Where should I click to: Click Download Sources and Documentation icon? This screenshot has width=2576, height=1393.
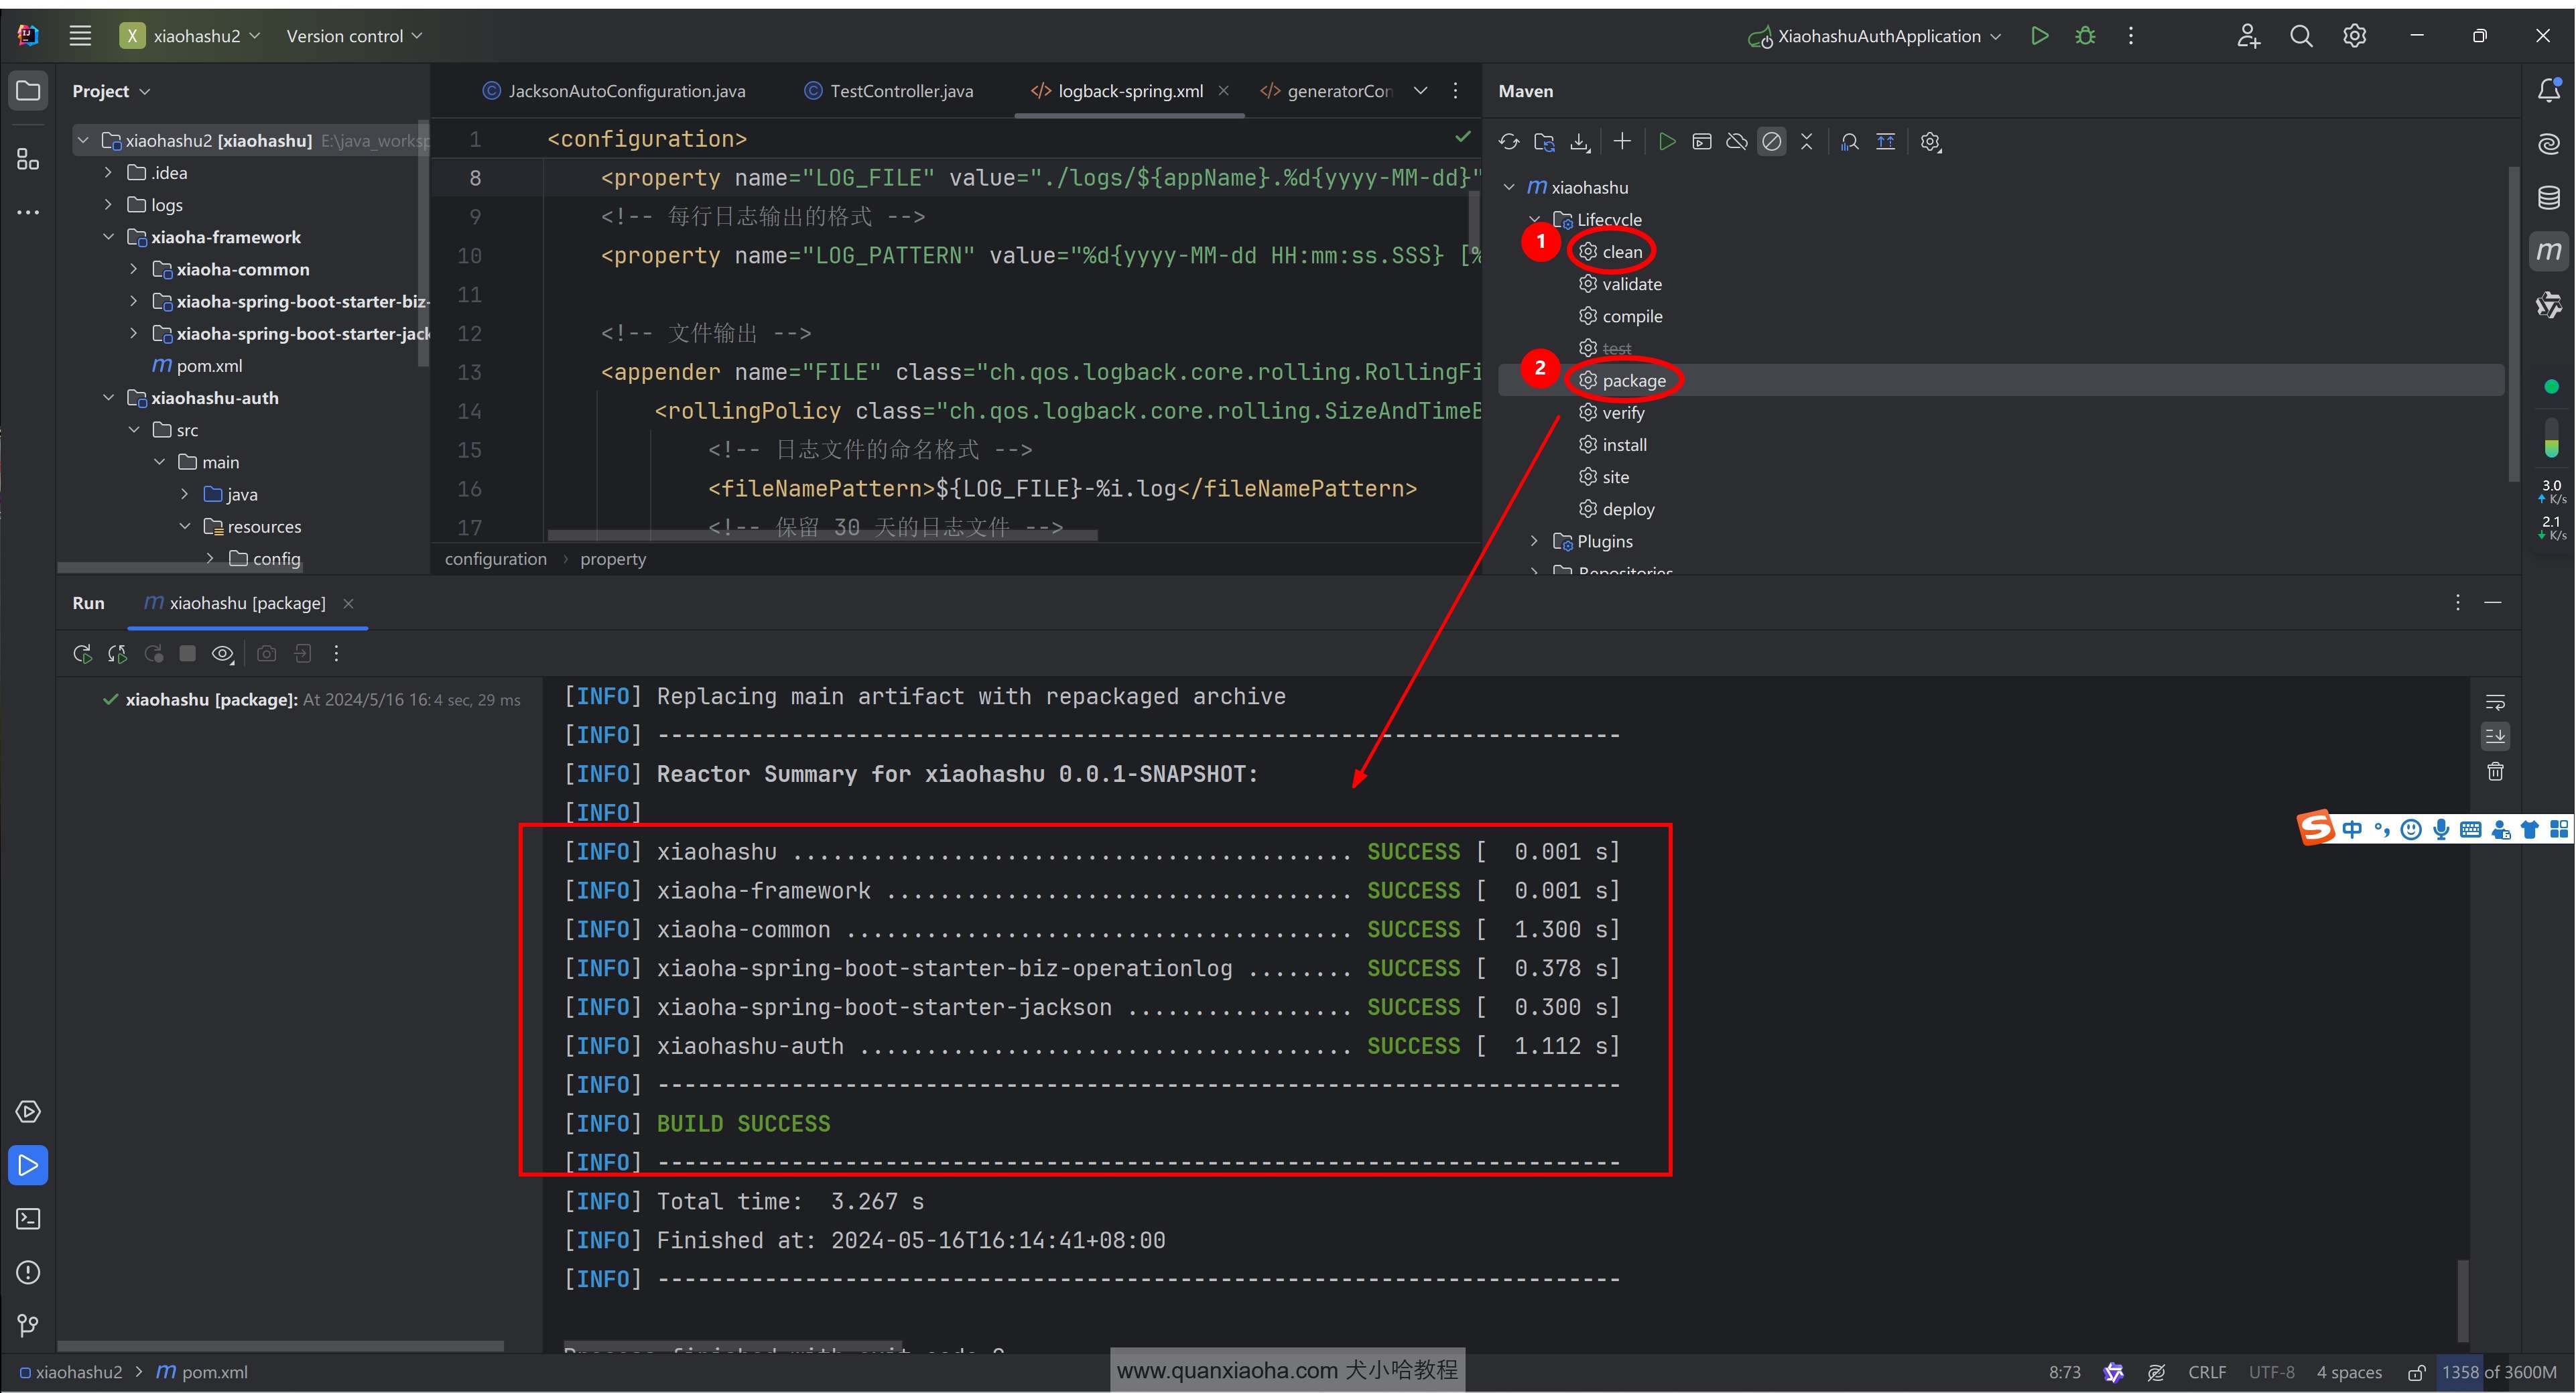1580,142
